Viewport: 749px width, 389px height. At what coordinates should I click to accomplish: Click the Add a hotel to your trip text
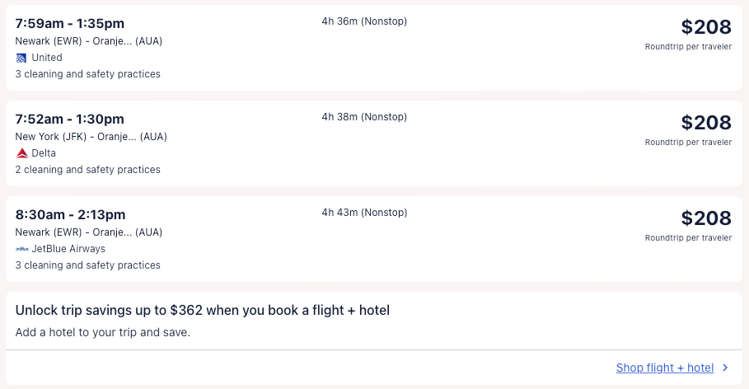click(102, 333)
